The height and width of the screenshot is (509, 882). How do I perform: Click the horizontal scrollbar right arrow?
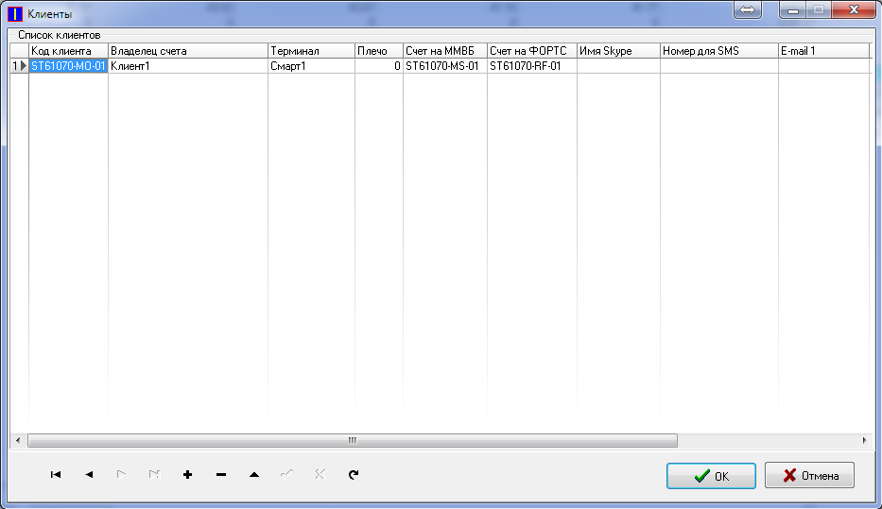point(864,440)
